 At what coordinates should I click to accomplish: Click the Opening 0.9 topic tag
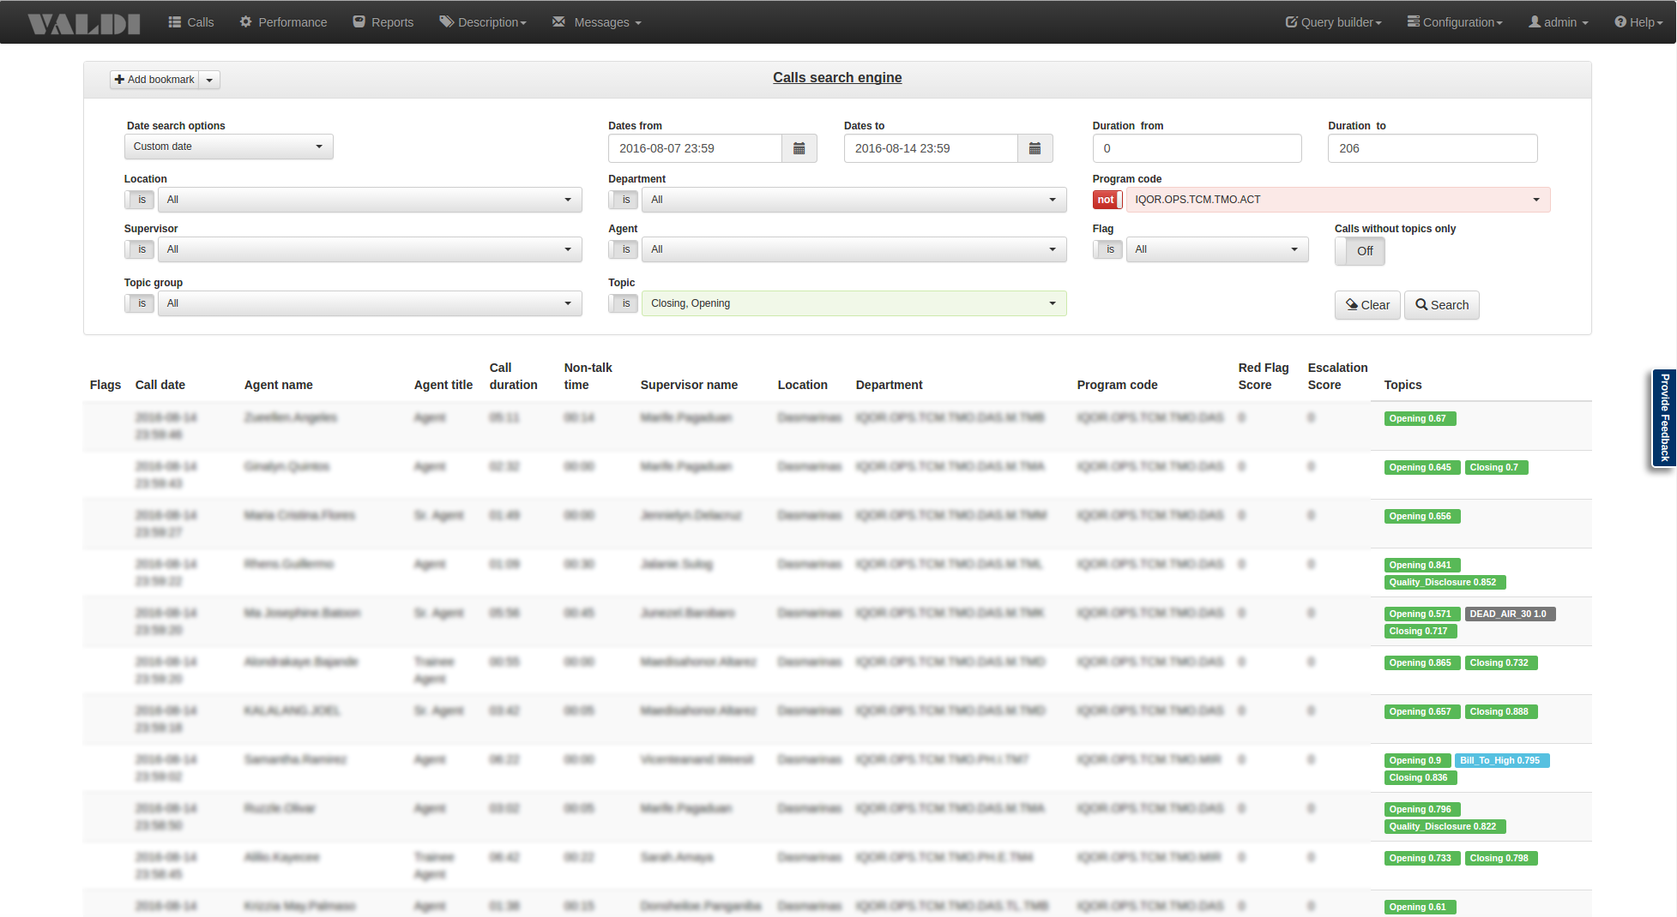1417,761
